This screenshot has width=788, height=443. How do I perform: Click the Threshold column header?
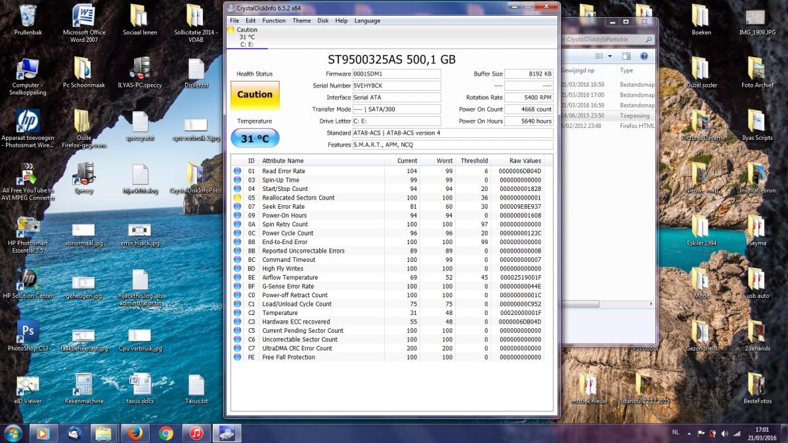tap(474, 161)
